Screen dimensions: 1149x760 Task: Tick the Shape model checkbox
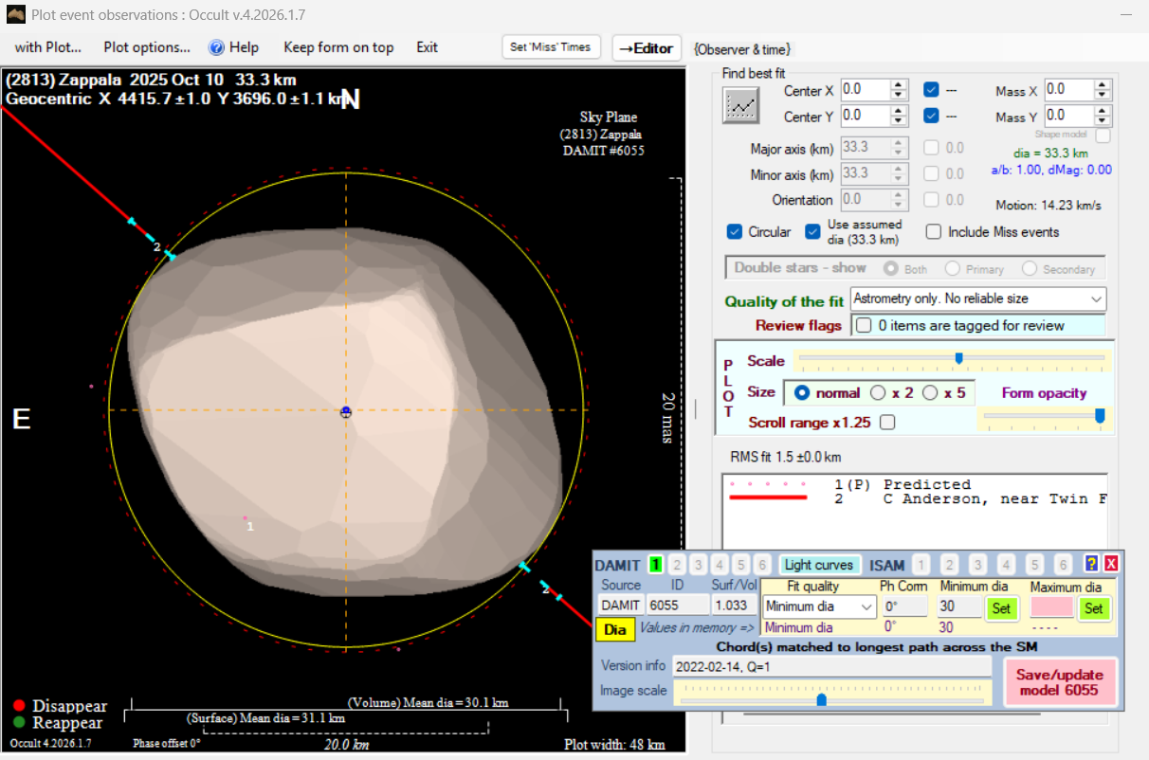coord(1103,135)
